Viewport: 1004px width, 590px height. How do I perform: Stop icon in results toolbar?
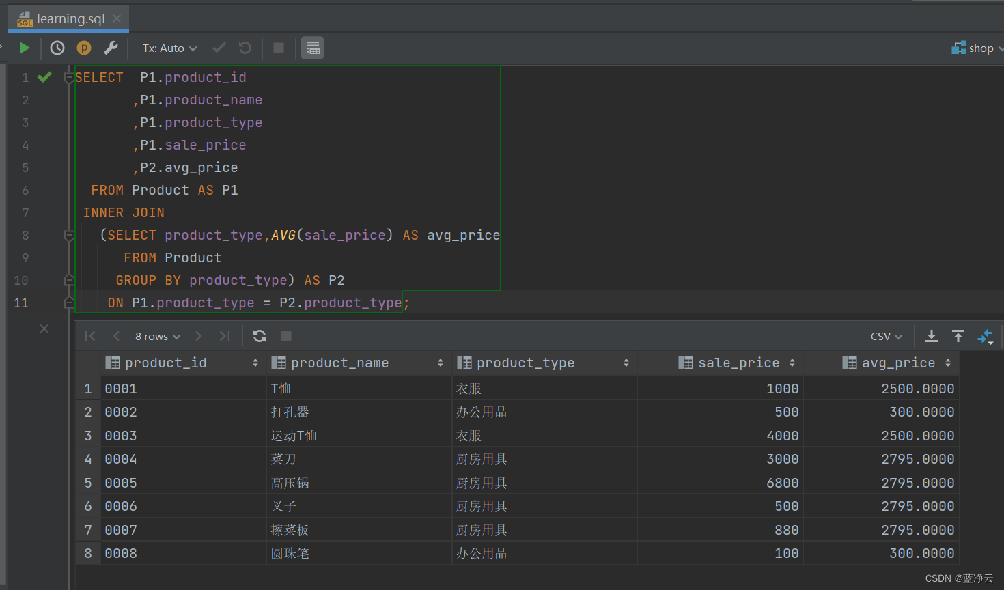286,336
